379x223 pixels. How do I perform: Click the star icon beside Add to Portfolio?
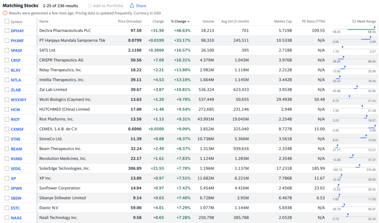point(90,6)
